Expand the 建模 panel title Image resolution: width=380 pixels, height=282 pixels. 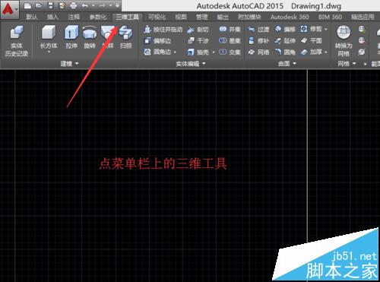(x=69, y=64)
